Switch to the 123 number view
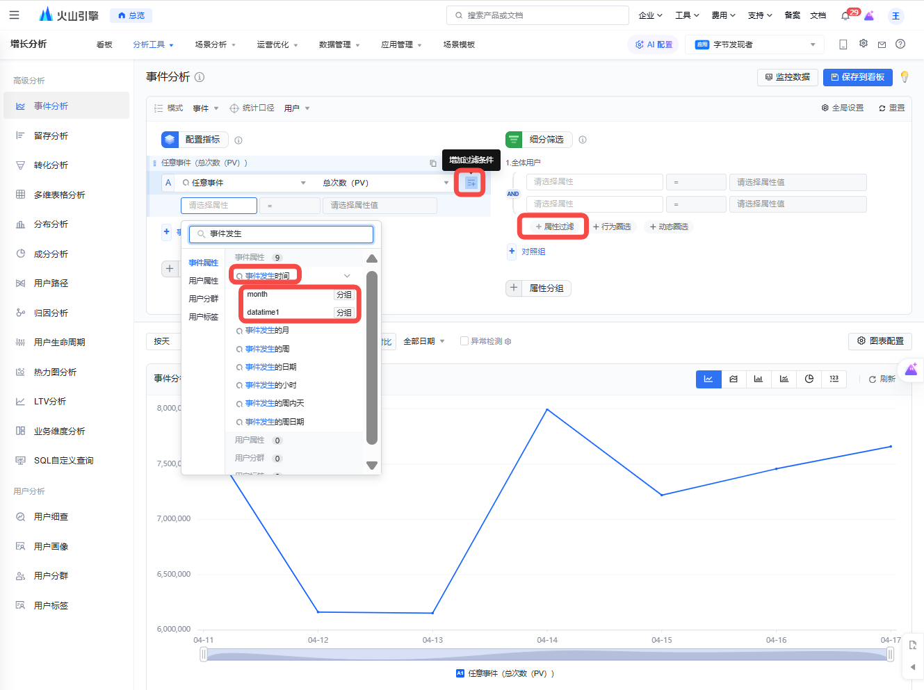Screen dimensions: 924x690 [834, 379]
